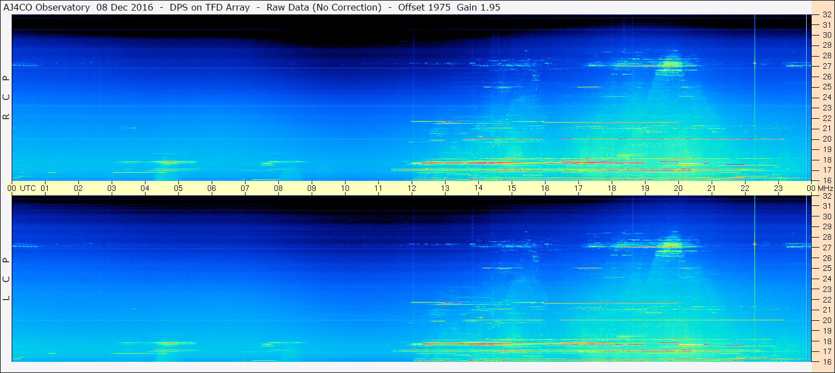Select hour marker 07 on UTC axis
835x373 pixels.
245,188
